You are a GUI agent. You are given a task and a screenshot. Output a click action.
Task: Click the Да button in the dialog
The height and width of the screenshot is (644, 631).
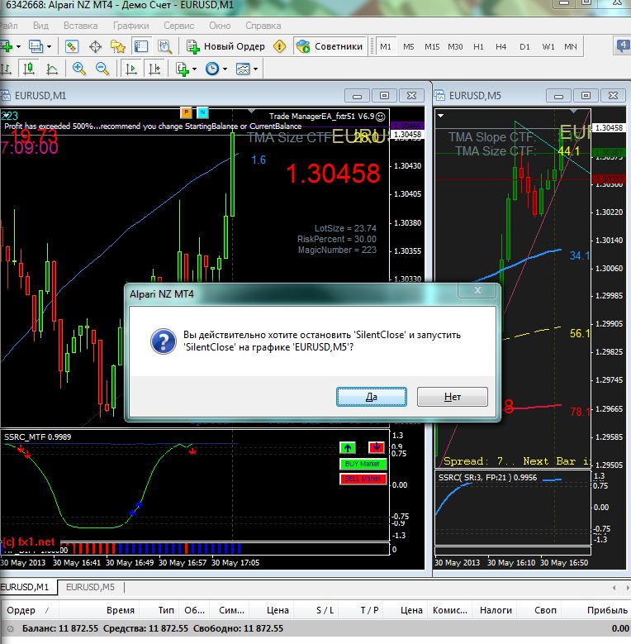point(372,397)
